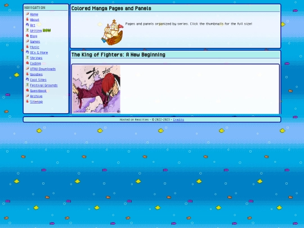Click the red bullet icon beside Music

28,47
